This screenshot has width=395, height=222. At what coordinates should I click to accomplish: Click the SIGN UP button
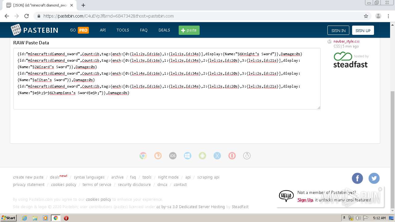coord(363,31)
